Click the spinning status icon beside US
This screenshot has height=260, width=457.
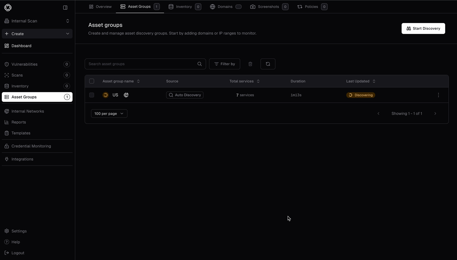tap(106, 95)
